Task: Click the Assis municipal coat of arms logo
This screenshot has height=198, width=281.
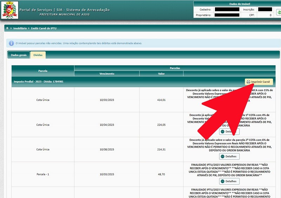Action: pyautogui.click(x=10, y=10)
